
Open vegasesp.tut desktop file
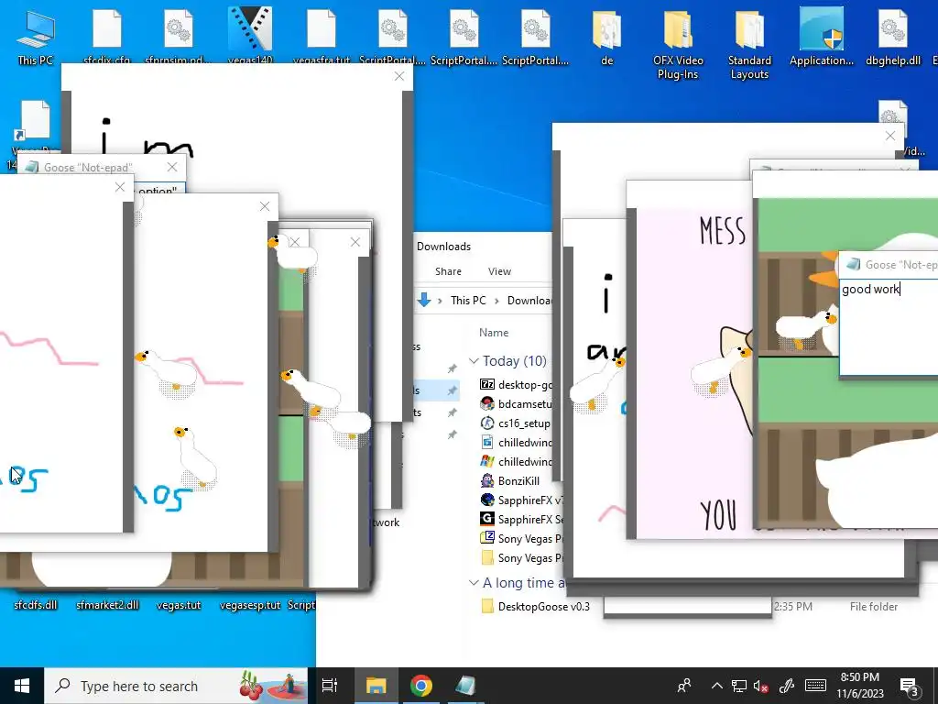[250, 605]
